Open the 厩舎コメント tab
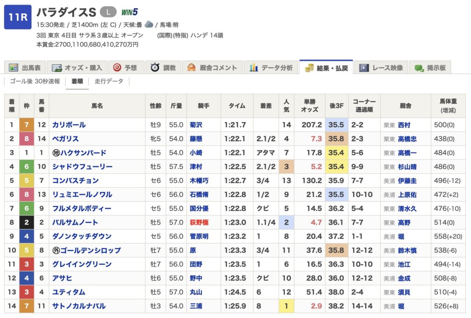 coord(212,68)
